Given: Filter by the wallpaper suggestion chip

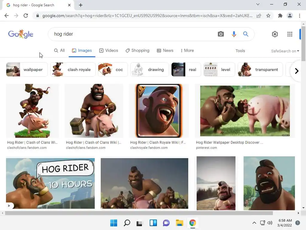Looking at the screenshot, I should 27,69.
